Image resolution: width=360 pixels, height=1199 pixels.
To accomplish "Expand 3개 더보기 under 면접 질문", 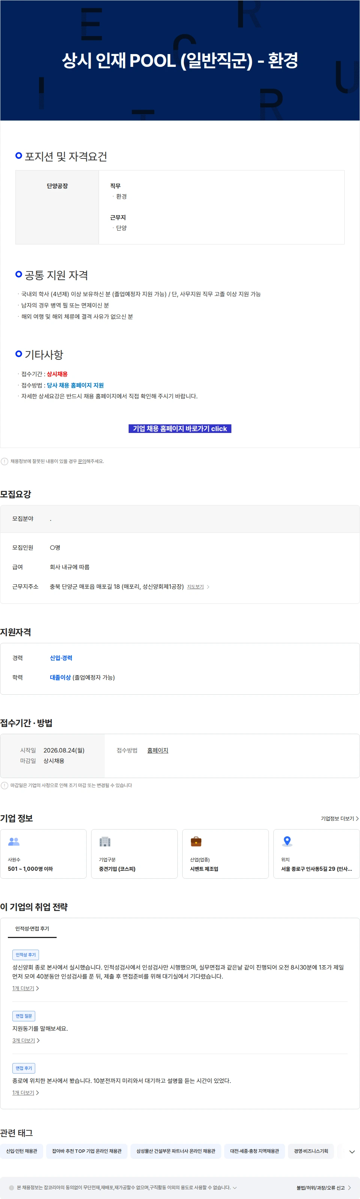I will (26, 1040).
